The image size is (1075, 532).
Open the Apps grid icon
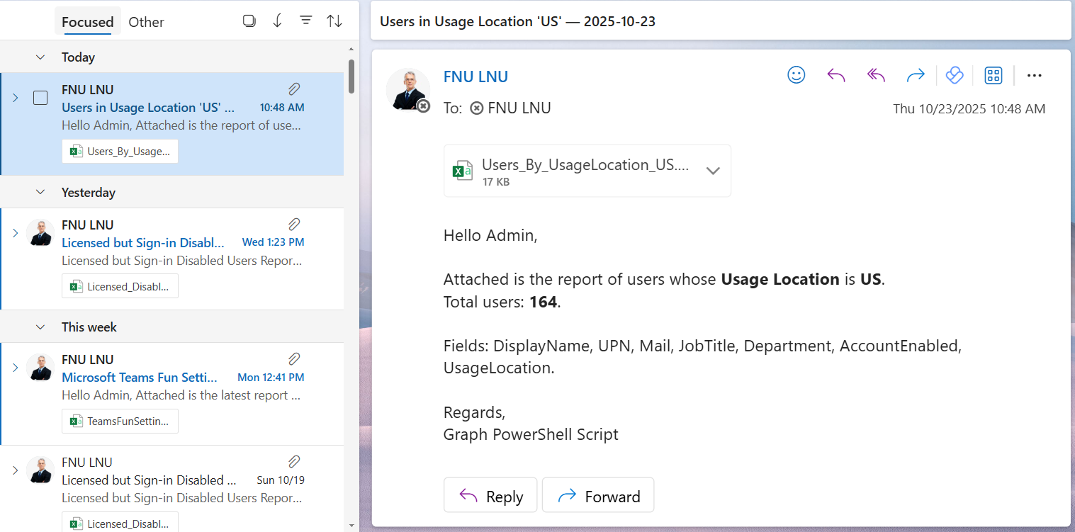point(994,75)
